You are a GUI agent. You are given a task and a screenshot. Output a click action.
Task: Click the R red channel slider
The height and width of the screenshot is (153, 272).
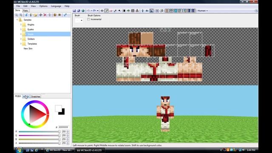[40, 132]
